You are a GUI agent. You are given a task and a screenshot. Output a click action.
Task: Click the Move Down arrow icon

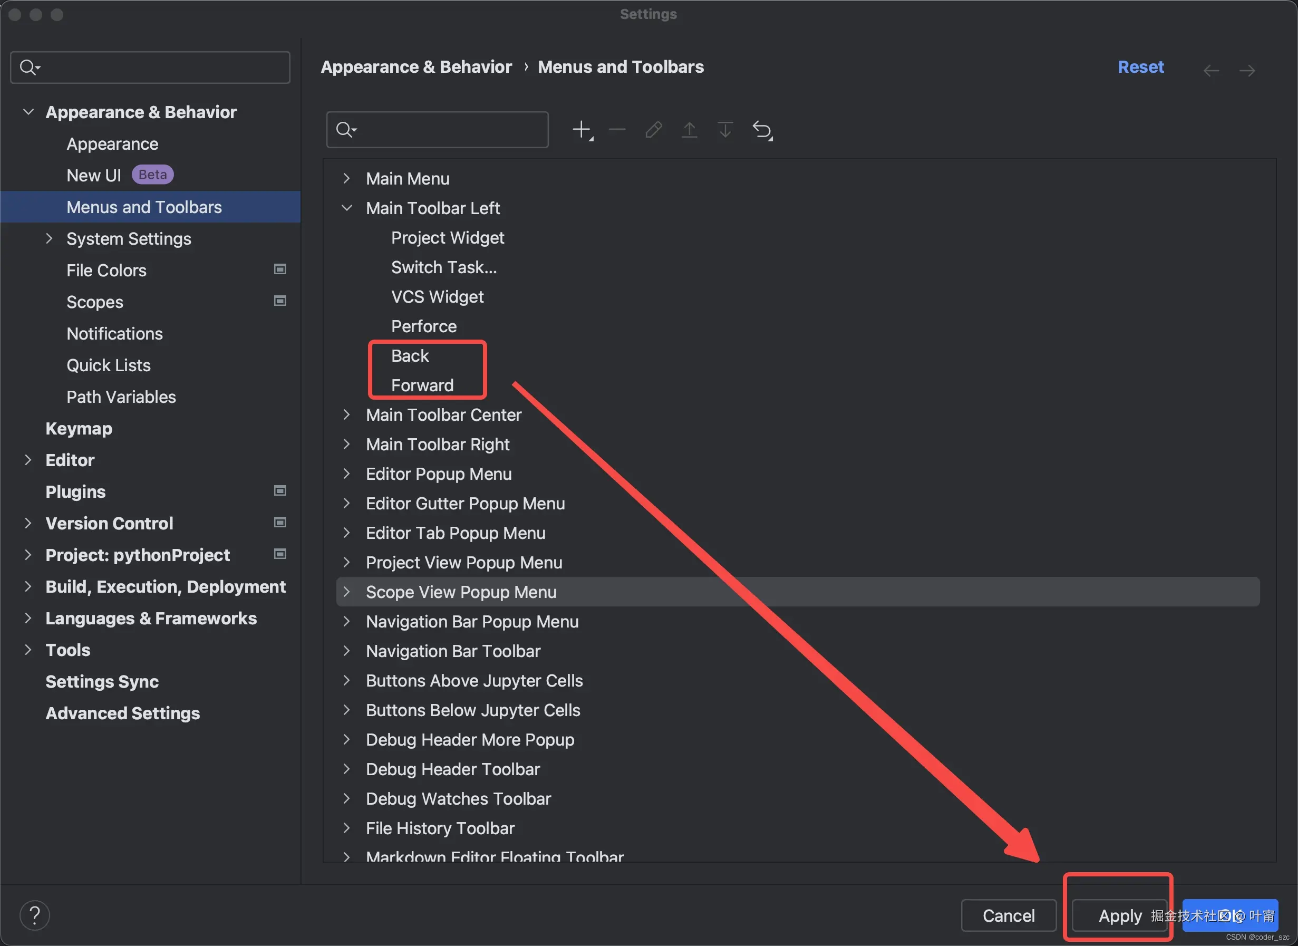725,129
